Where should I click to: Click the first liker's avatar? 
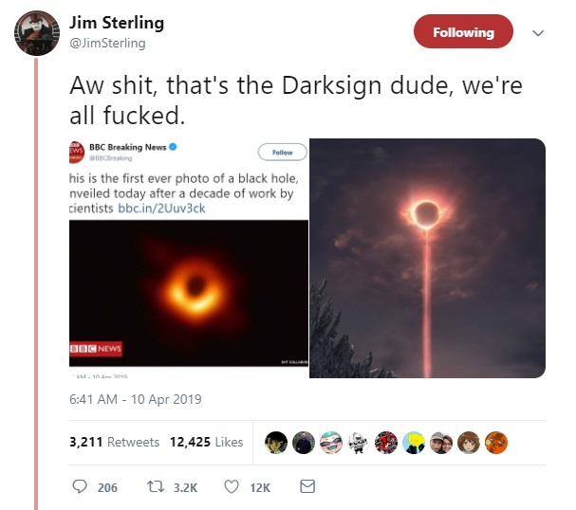coord(276,443)
